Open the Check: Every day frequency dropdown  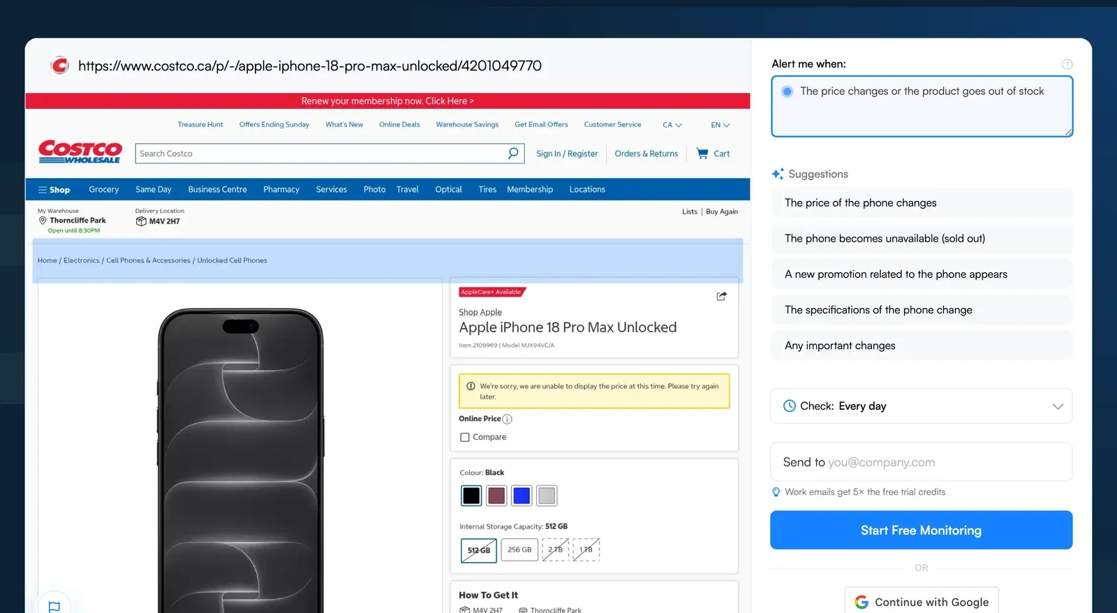tap(921, 406)
